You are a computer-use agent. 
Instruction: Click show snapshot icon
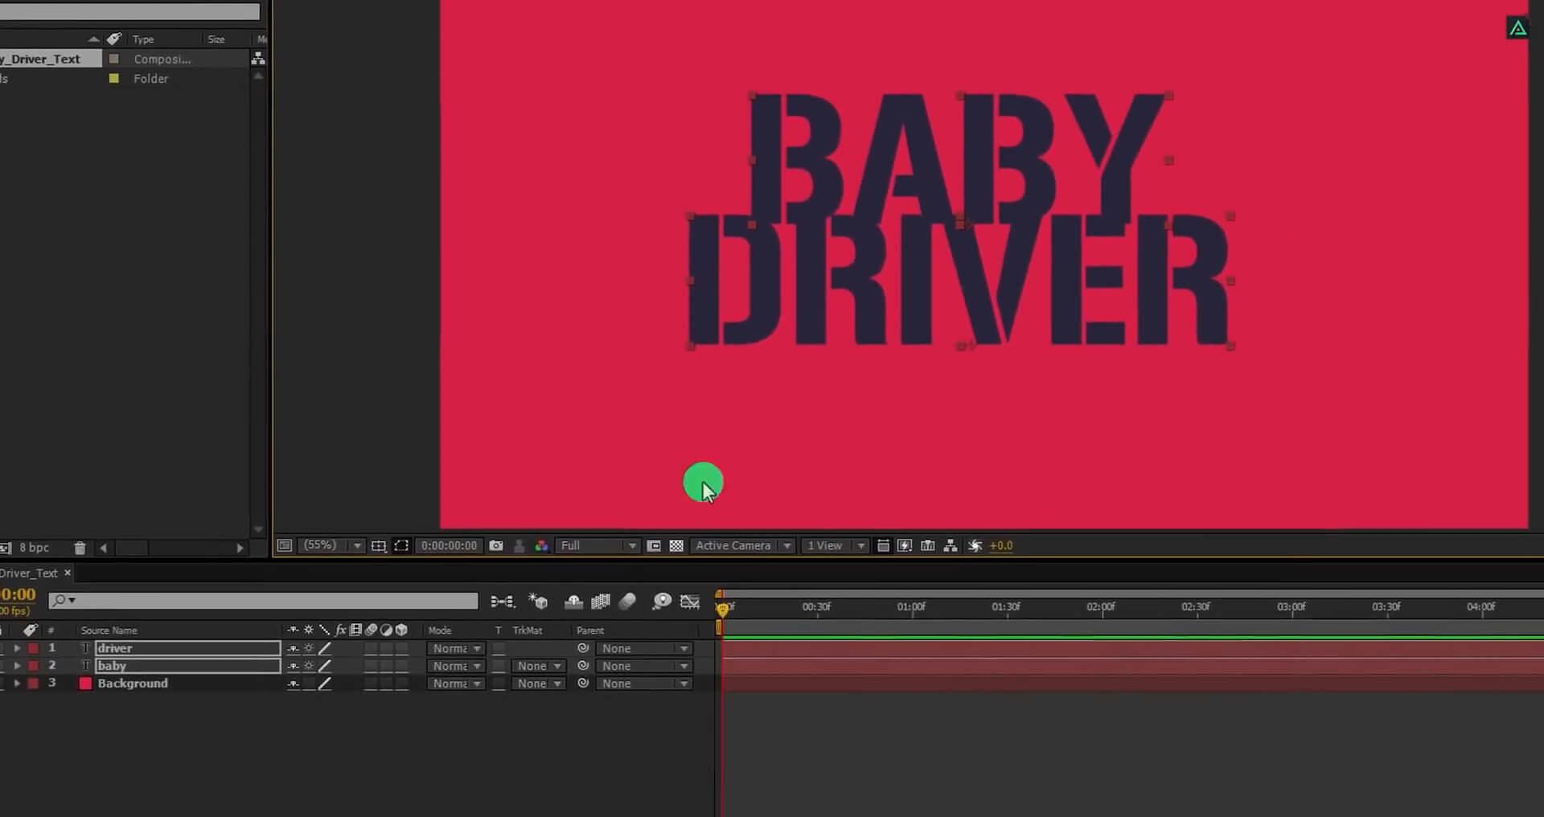(519, 546)
